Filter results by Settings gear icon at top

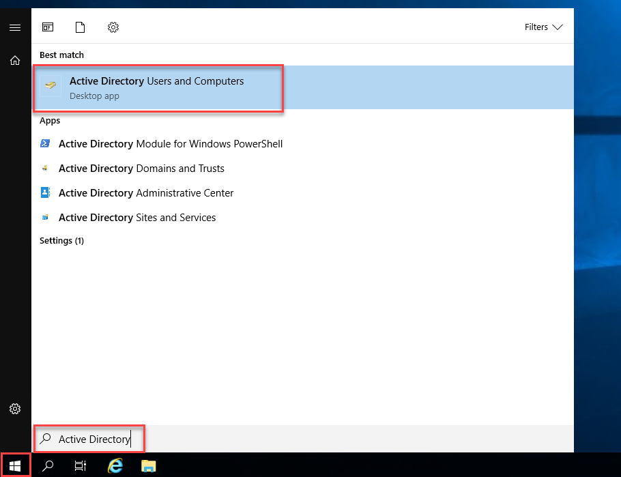click(113, 27)
